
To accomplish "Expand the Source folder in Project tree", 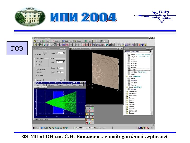I will click(127, 113).
